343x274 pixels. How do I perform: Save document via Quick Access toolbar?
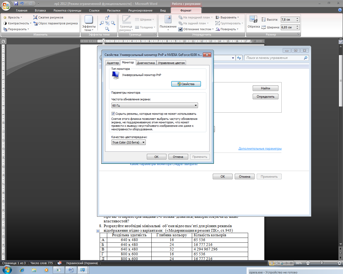(16, 3)
